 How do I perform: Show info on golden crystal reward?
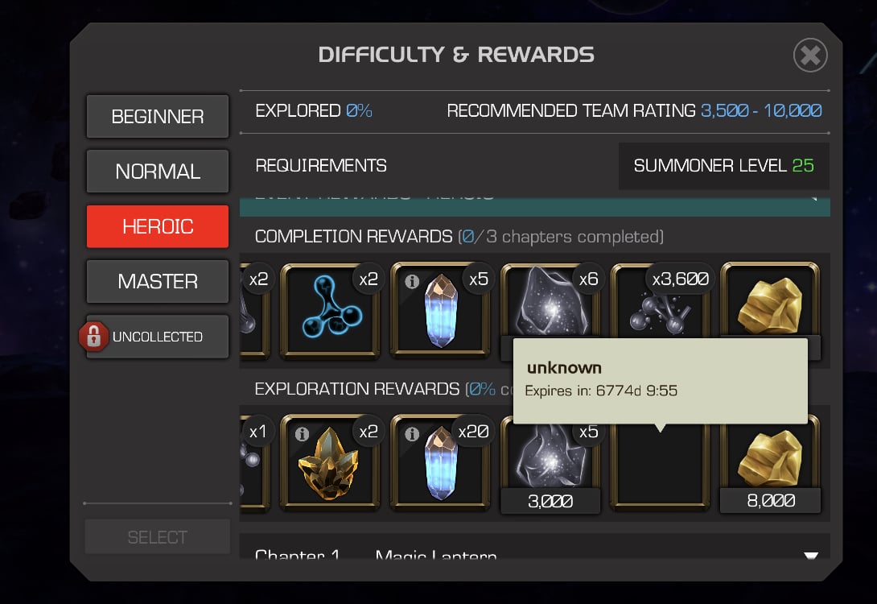[302, 434]
